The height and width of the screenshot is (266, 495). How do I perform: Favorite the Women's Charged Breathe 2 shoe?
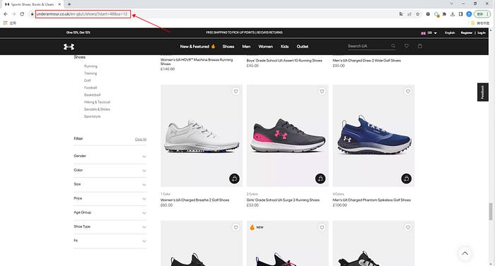235,92
